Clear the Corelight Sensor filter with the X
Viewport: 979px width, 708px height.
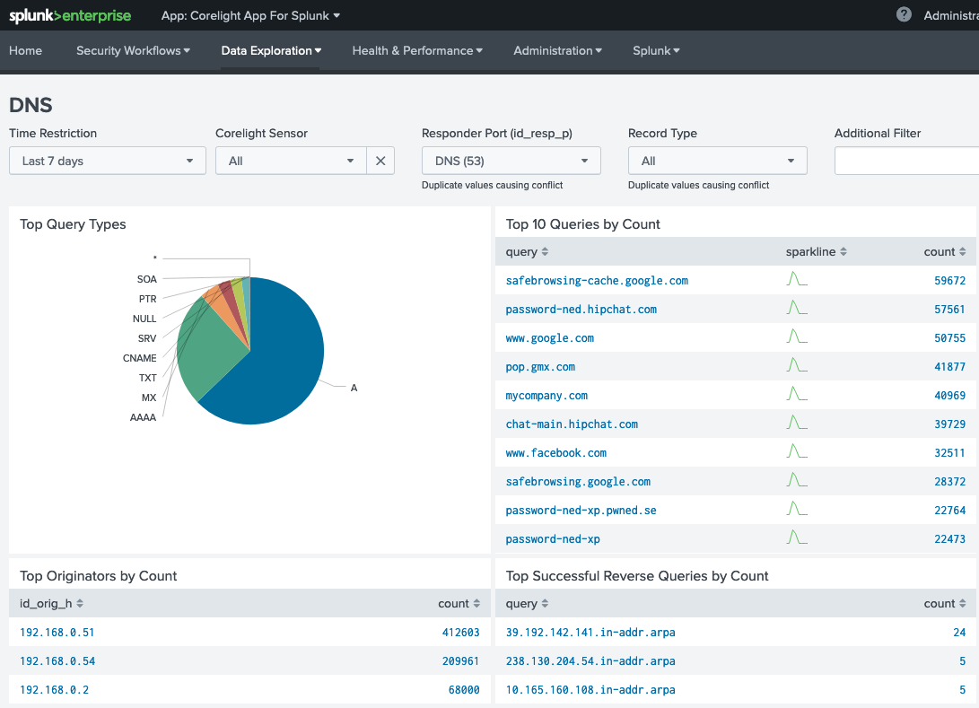[x=380, y=160]
